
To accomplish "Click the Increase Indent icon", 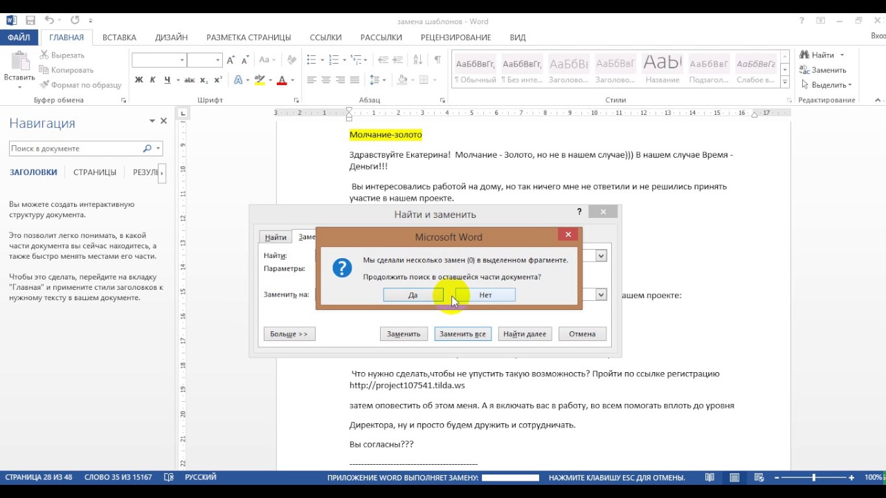I will point(399,60).
